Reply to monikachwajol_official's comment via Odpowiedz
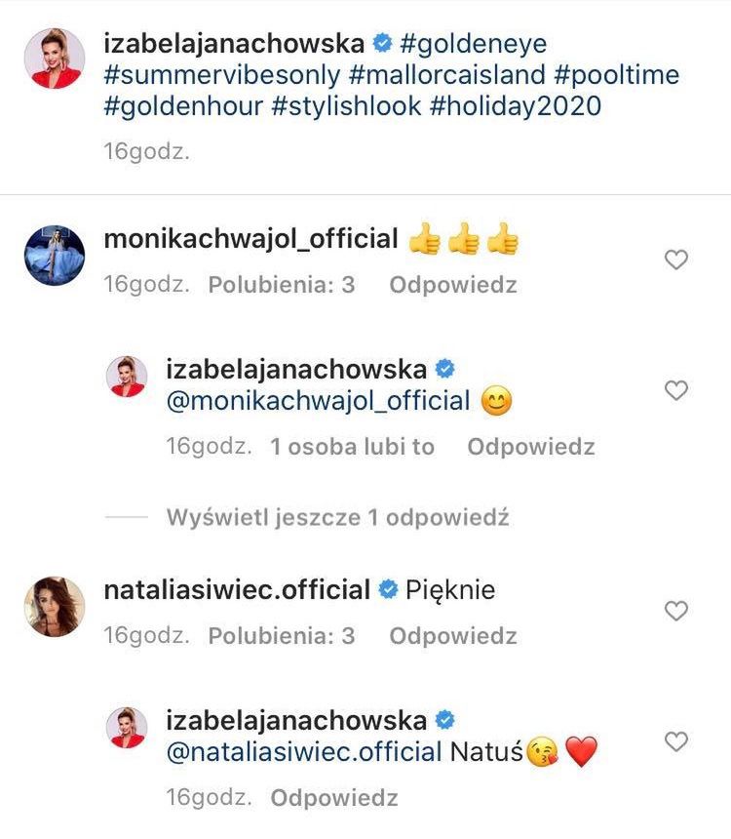 [452, 285]
